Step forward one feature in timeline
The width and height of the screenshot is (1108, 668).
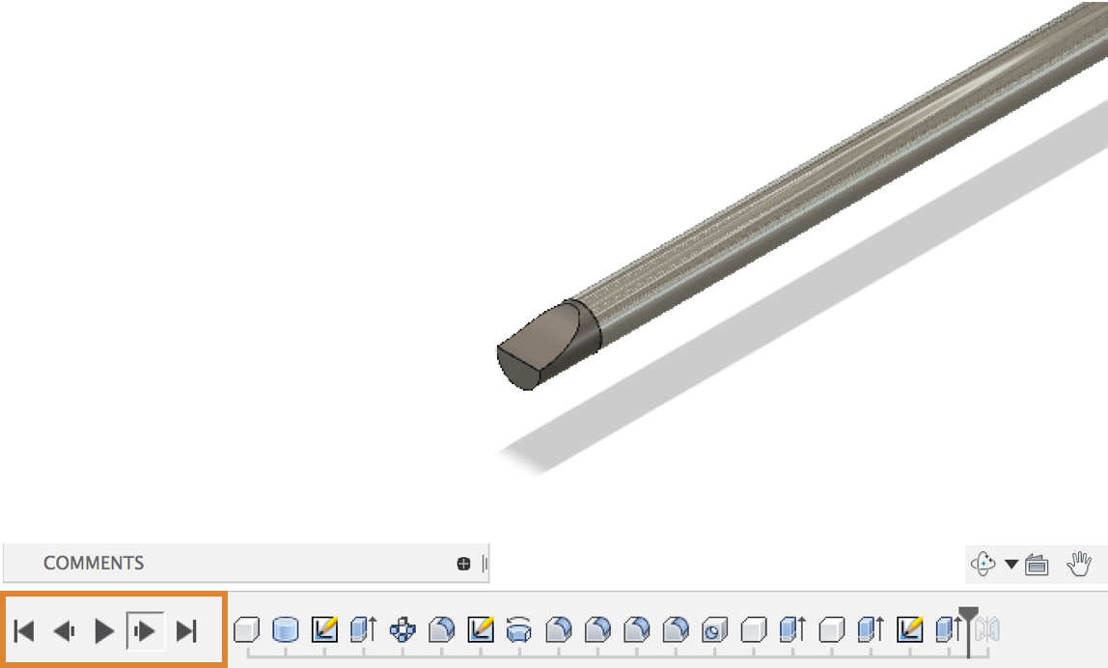click(x=145, y=630)
